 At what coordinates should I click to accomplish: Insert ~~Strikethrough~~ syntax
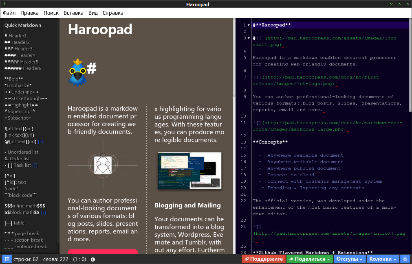click(x=26, y=98)
